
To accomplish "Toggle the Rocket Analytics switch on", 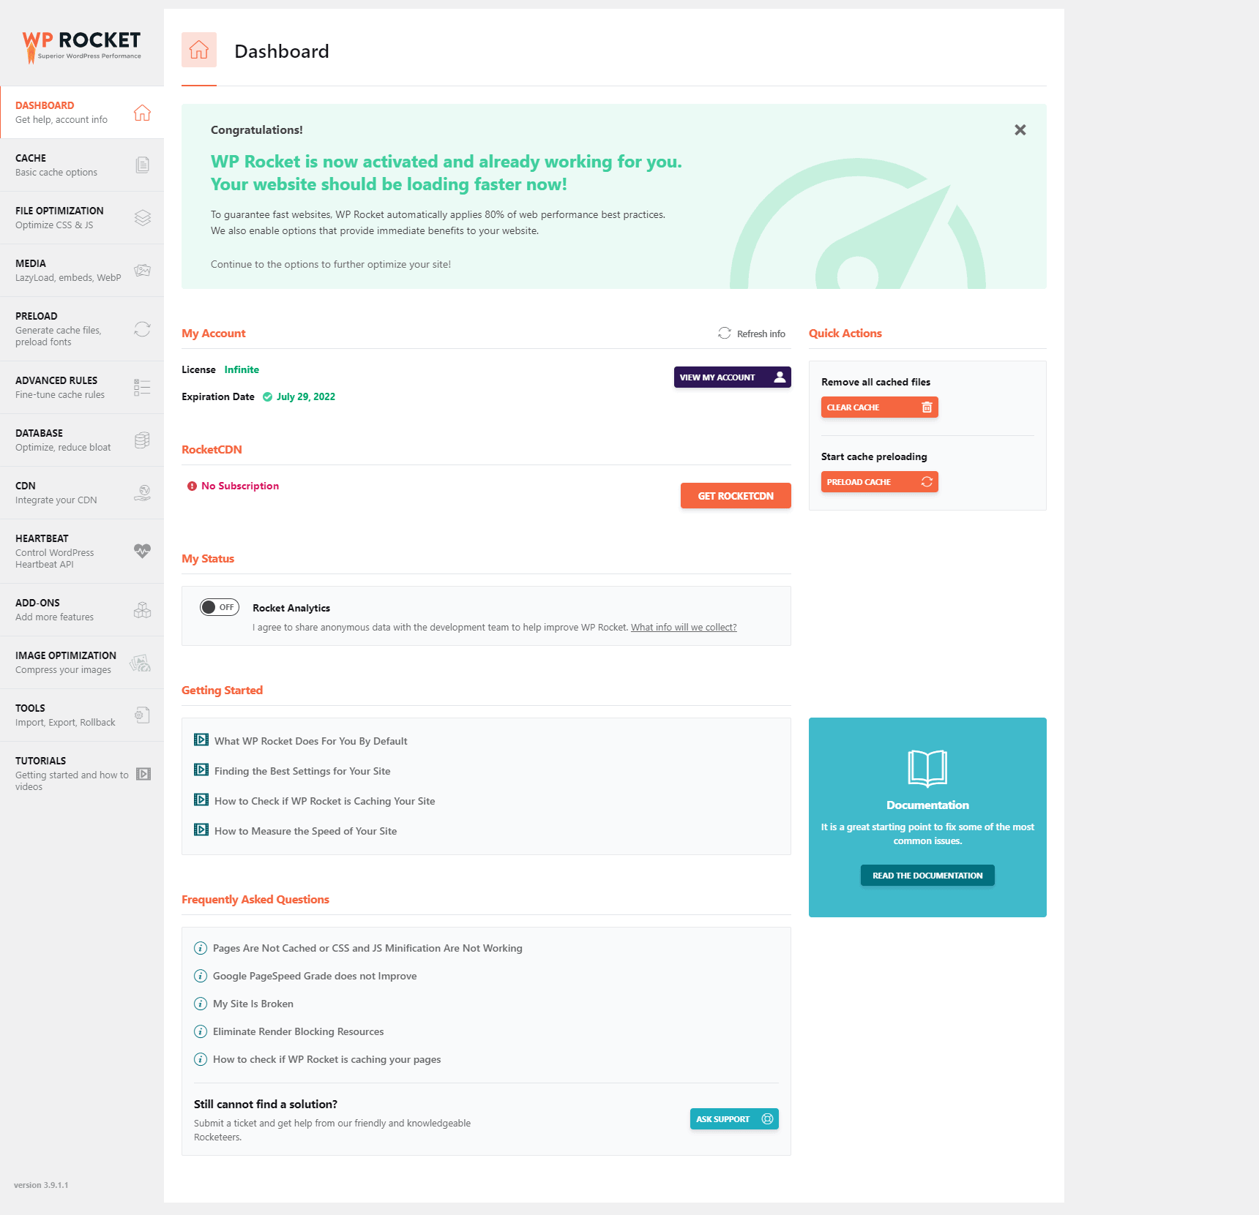I will pos(220,607).
